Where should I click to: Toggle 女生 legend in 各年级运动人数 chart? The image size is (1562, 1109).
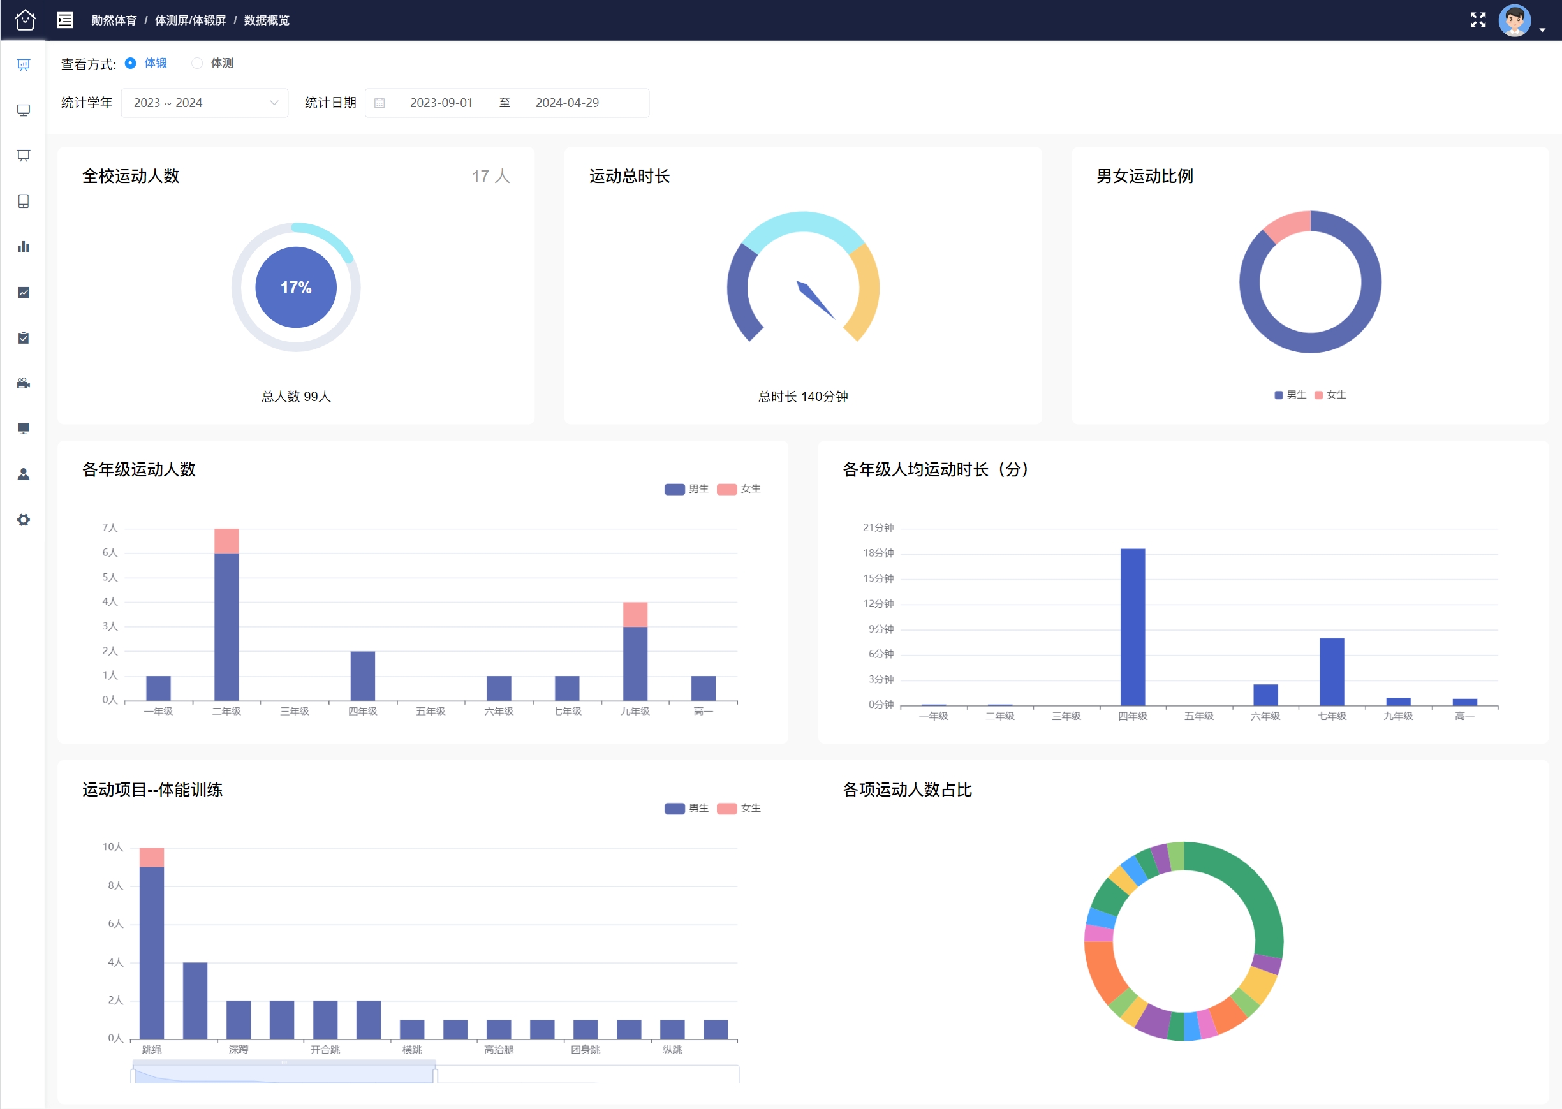739,489
